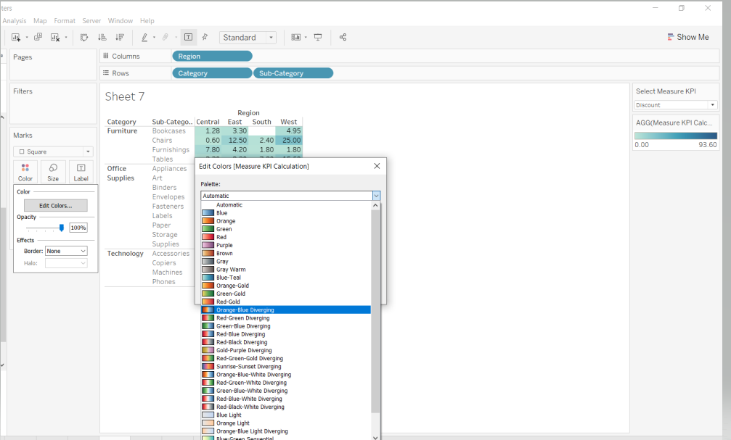Open the Highlight dropdown arrow
Image resolution: width=731 pixels, height=440 pixels.
point(155,37)
